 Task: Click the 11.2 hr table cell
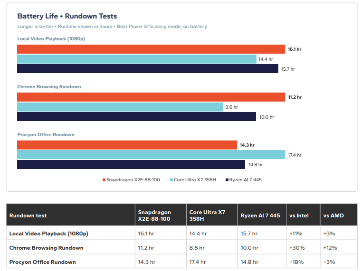(161, 247)
